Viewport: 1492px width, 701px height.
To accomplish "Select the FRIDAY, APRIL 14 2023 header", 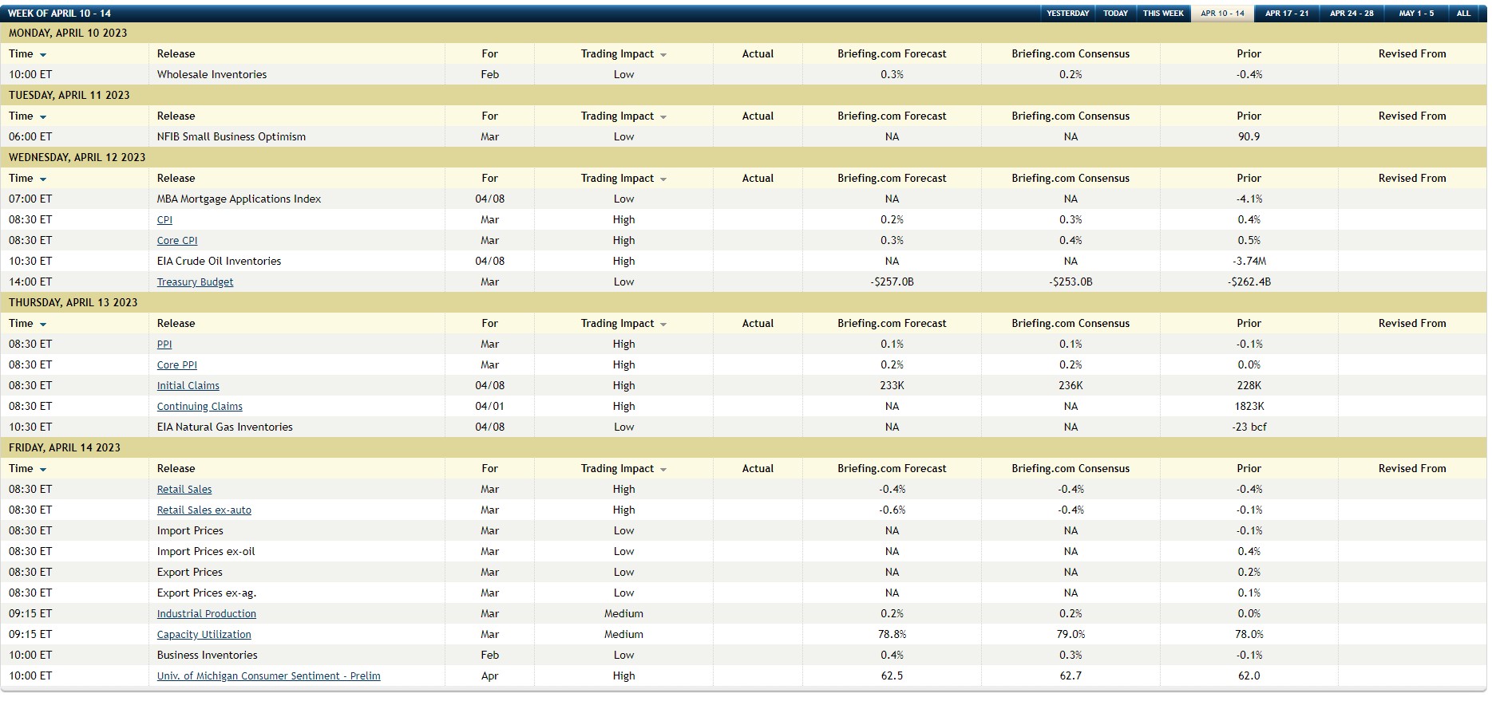I will click(65, 447).
